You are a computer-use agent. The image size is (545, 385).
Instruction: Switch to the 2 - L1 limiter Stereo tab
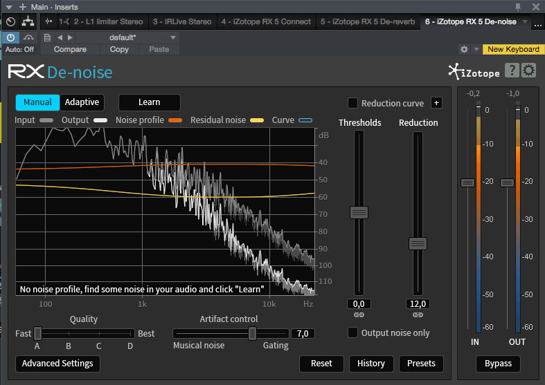[x=107, y=22]
